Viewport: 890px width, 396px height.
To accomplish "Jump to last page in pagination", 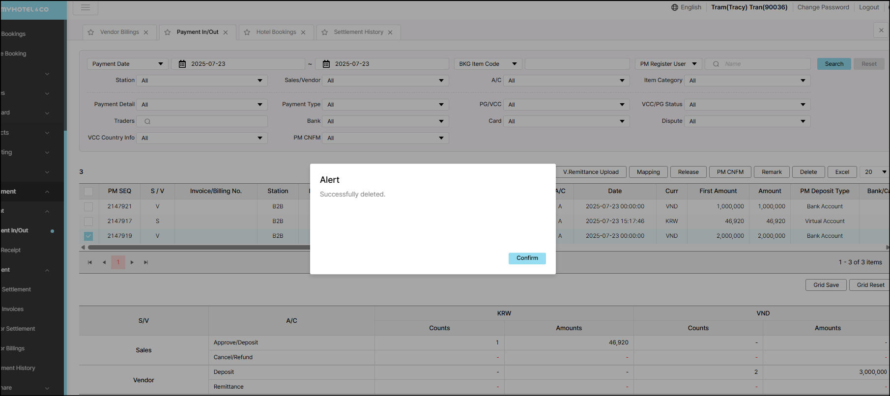I will 146,262.
